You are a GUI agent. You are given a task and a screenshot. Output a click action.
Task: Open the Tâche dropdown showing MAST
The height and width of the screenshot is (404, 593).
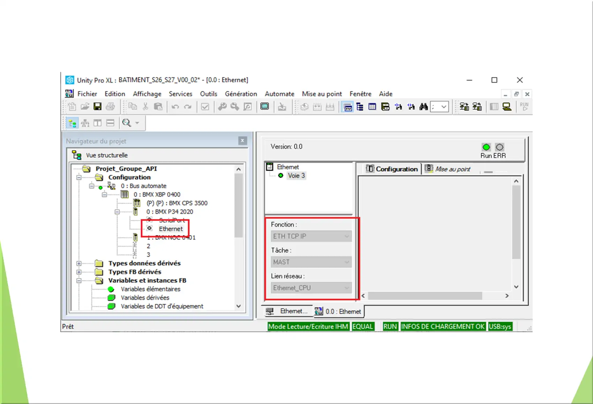311,262
